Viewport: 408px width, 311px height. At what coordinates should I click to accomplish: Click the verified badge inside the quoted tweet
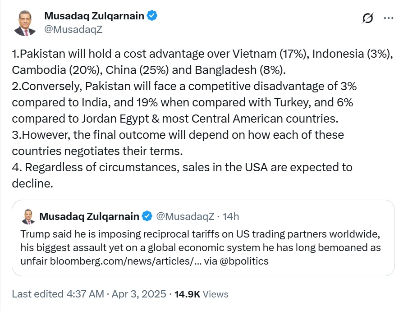[147, 216]
